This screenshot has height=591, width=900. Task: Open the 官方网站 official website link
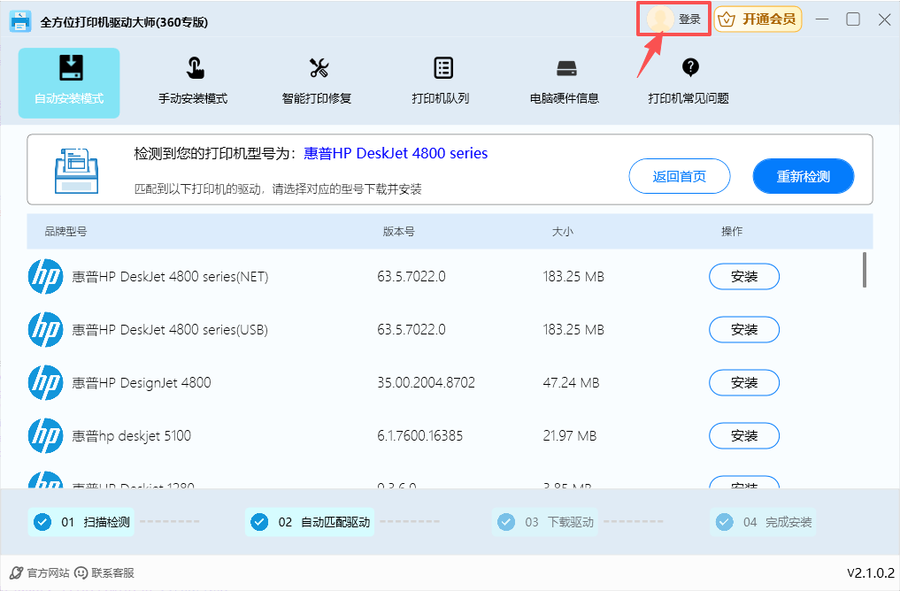click(x=40, y=573)
